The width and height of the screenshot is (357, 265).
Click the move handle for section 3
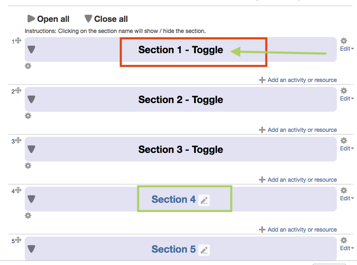(x=18, y=140)
